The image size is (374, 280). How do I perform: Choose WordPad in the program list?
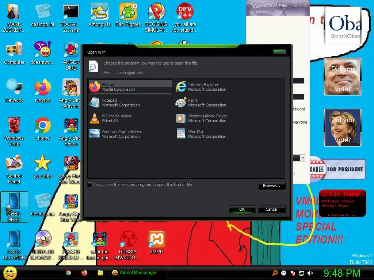point(201,134)
